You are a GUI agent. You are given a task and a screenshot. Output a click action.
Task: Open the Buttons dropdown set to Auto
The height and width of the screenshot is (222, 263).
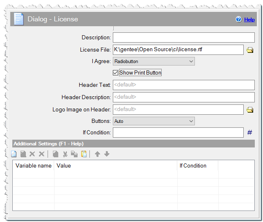pyautogui.click(x=153, y=121)
